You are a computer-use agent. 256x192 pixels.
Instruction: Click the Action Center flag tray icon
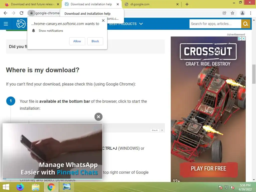click(x=220, y=187)
